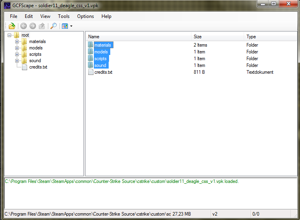300x220 pixels.
Task: Click models folder icon in file list
Action: [91, 52]
